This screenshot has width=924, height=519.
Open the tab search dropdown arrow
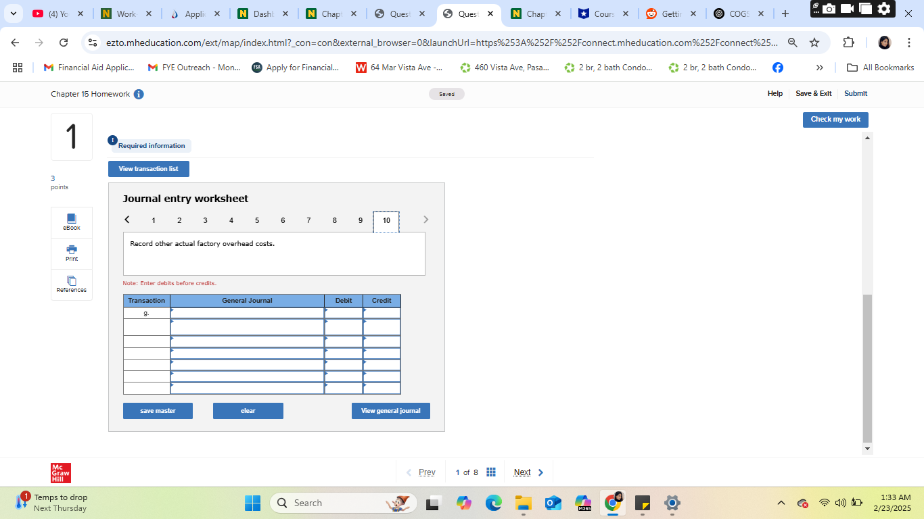[x=13, y=14]
